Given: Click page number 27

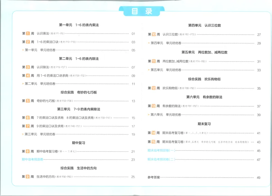Looking at the screenshot, I should click(x=259, y=35).
